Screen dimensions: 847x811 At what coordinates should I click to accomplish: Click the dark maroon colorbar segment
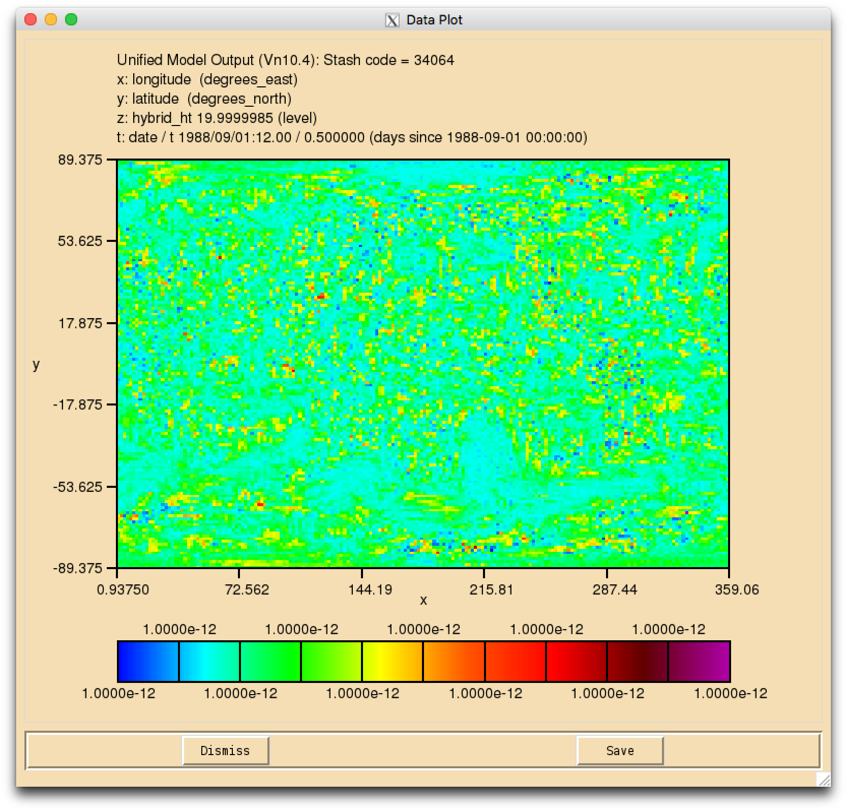pos(638,661)
